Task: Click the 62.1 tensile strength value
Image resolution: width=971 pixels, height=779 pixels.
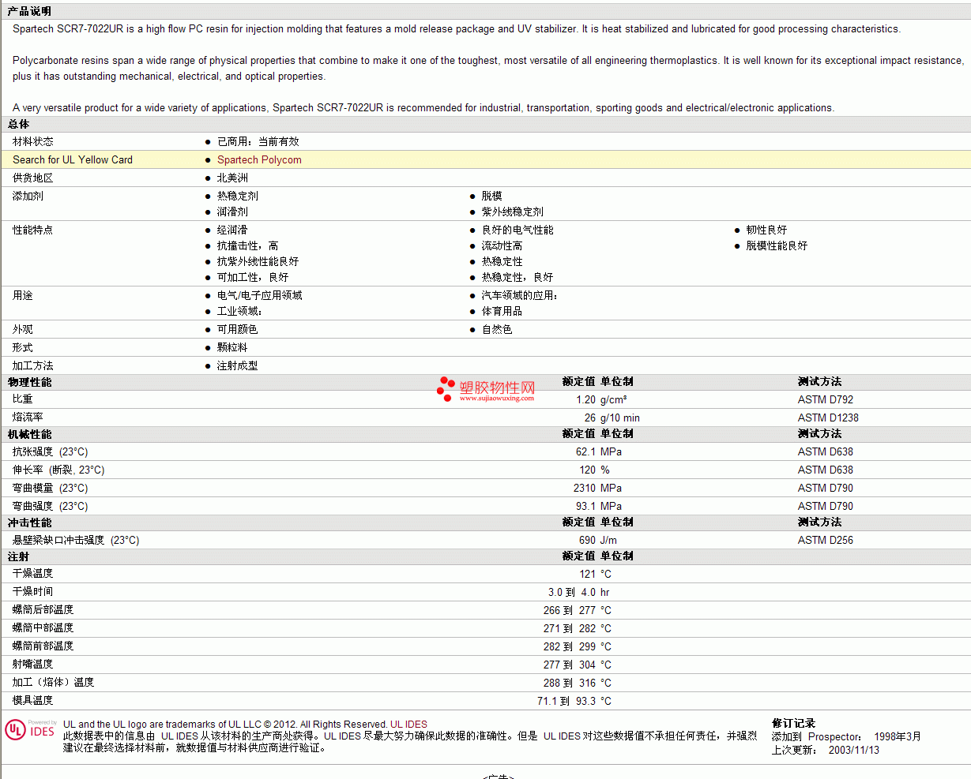Action: click(x=585, y=451)
